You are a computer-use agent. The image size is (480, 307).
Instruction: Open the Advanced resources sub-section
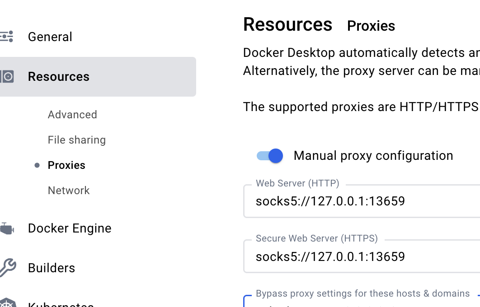click(72, 115)
